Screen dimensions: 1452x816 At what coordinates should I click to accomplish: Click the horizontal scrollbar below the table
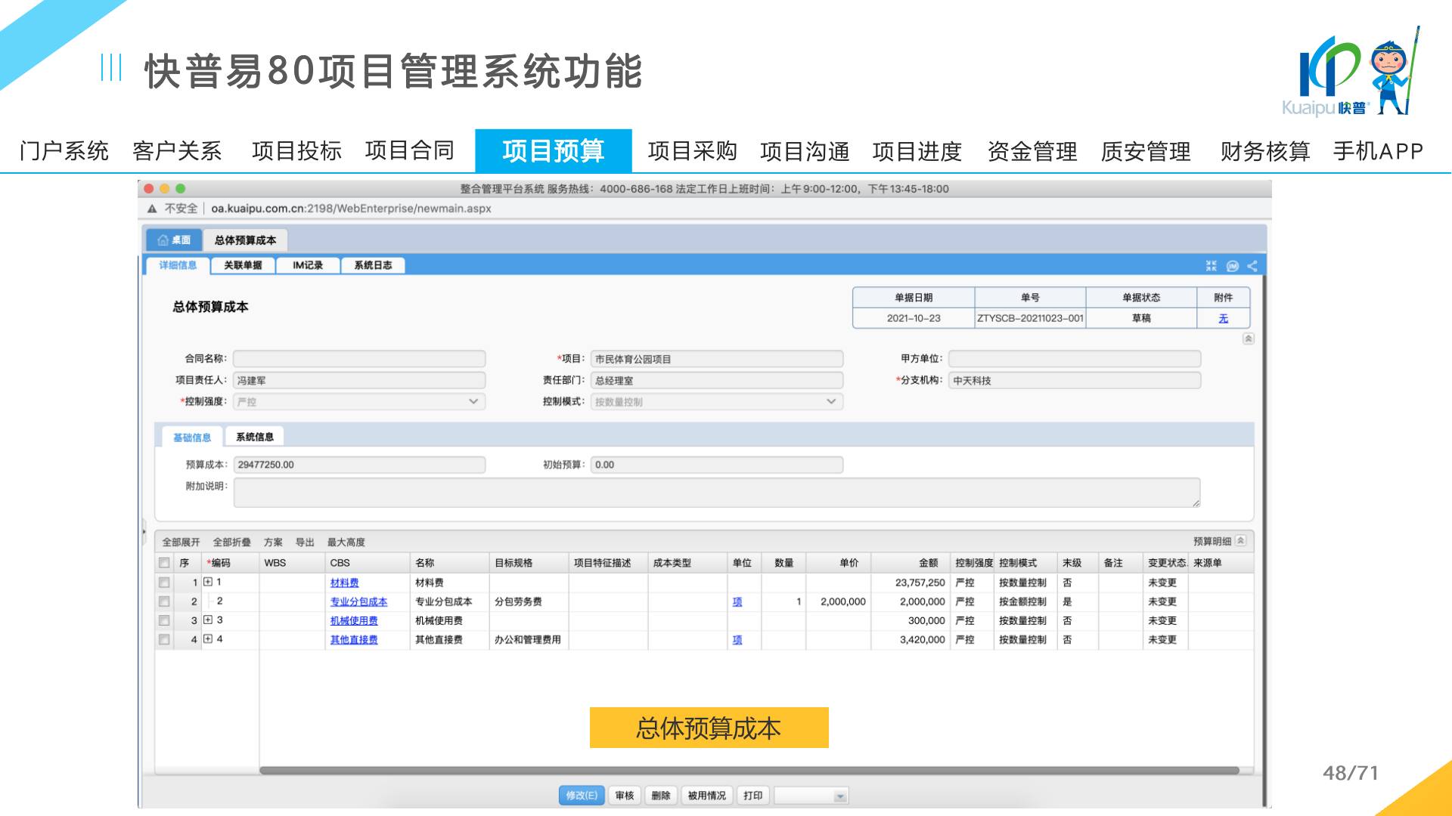[x=749, y=771]
